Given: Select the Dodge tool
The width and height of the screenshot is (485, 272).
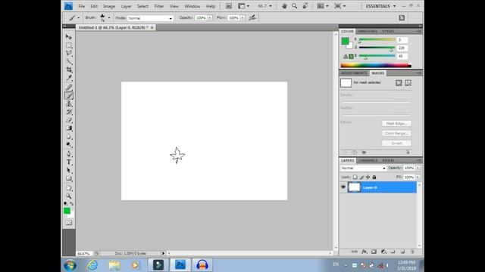Looking at the screenshot, I should [69, 145].
